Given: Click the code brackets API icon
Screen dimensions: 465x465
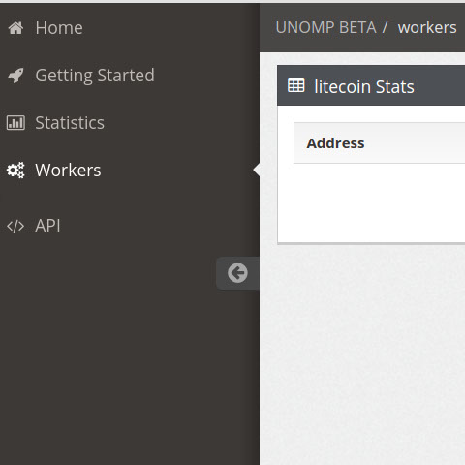Looking at the screenshot, I should (15, 226).
